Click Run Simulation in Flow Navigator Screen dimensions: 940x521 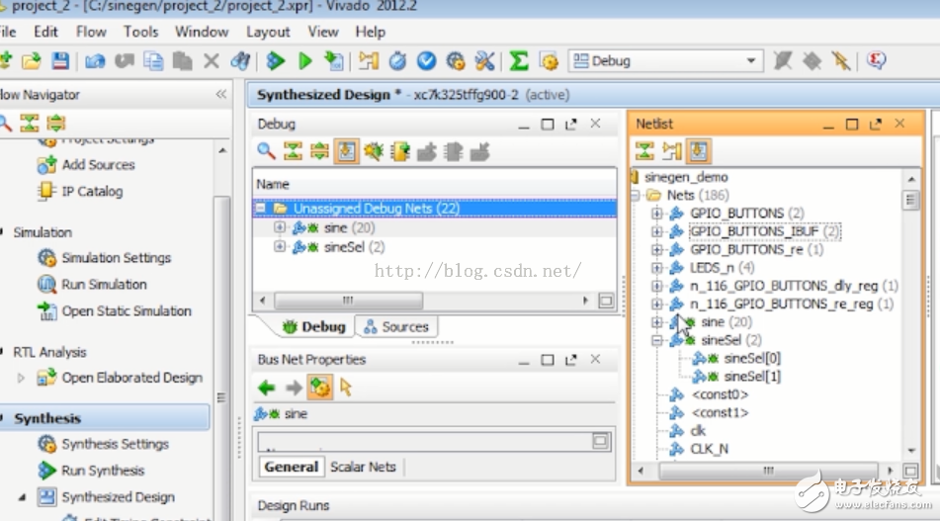104,285
